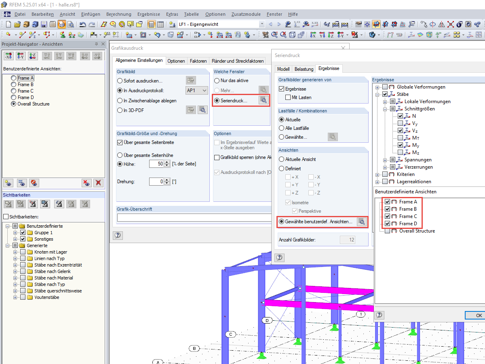
Task: Click the next load case arrow
Action: click(279, 24)
